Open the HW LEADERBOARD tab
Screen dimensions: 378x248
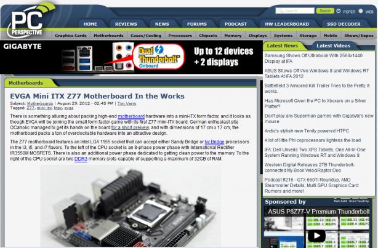pyautogui.click(x=287, y=24)
